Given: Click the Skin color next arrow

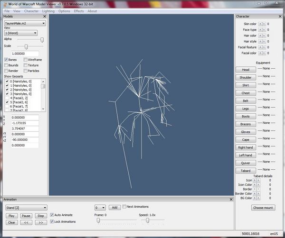Looking at the screenshot, I should click(x=264, y=24).
